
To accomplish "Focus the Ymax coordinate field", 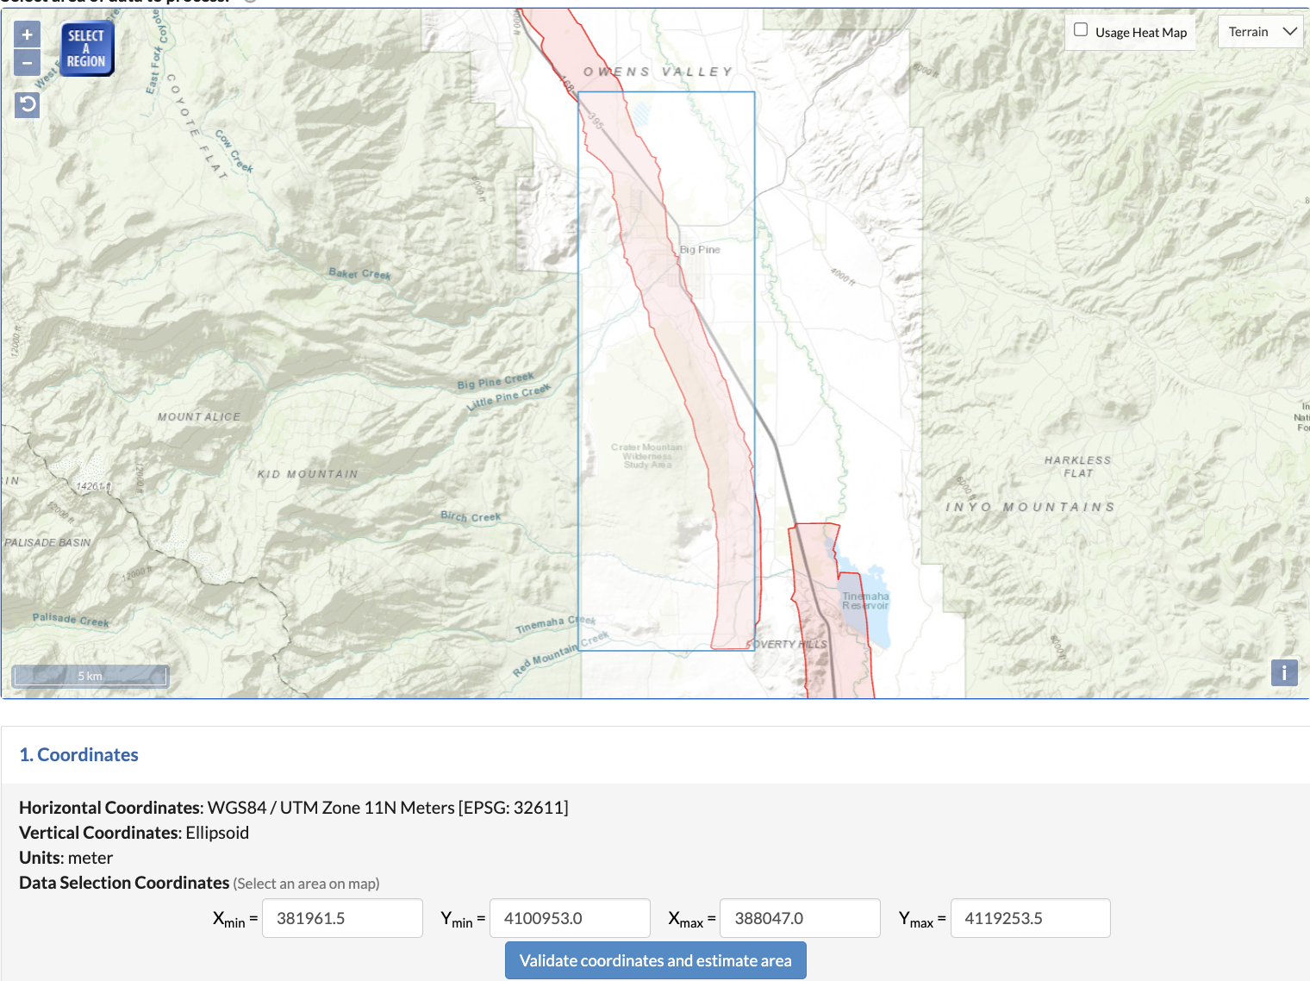I will pyautogui.click(x=1030, y=918).
